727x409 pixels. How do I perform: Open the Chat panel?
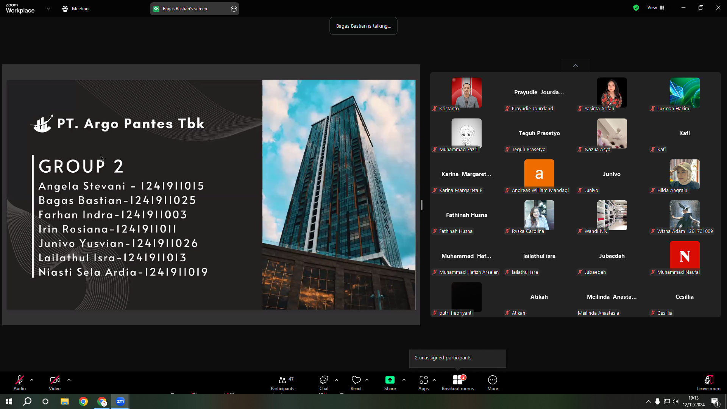[324, 383]
